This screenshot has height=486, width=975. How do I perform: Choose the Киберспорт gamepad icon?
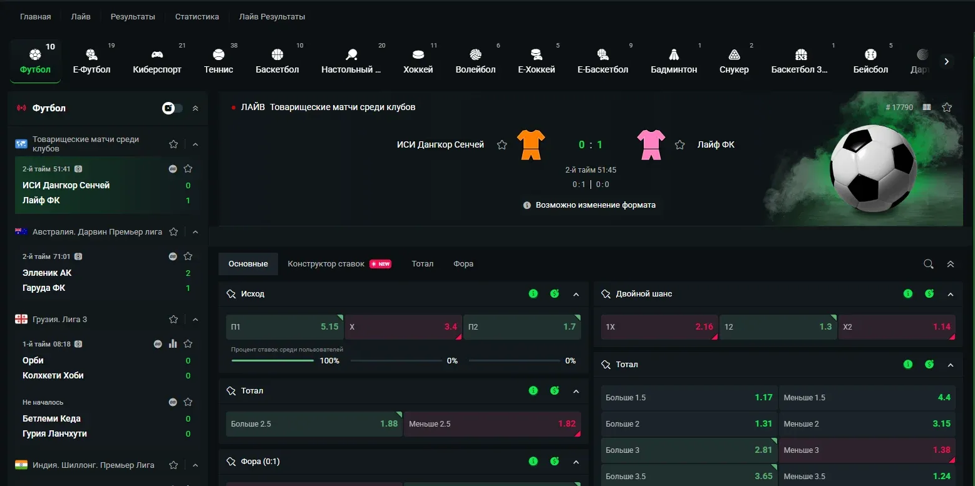click(157, 54)
